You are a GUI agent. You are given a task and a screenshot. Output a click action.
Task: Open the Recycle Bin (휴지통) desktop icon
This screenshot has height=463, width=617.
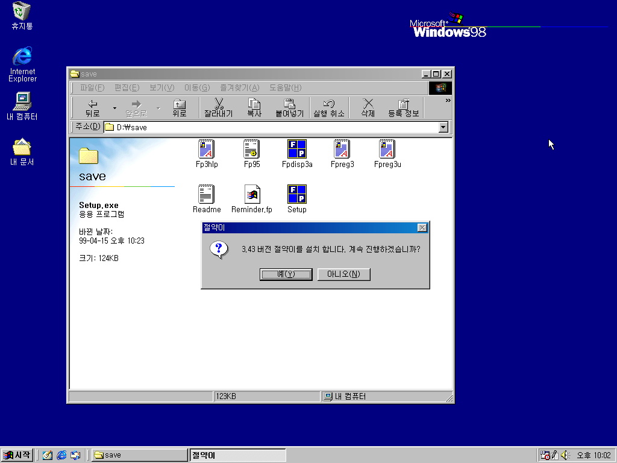pyautogui.click(x=22, y=16)
